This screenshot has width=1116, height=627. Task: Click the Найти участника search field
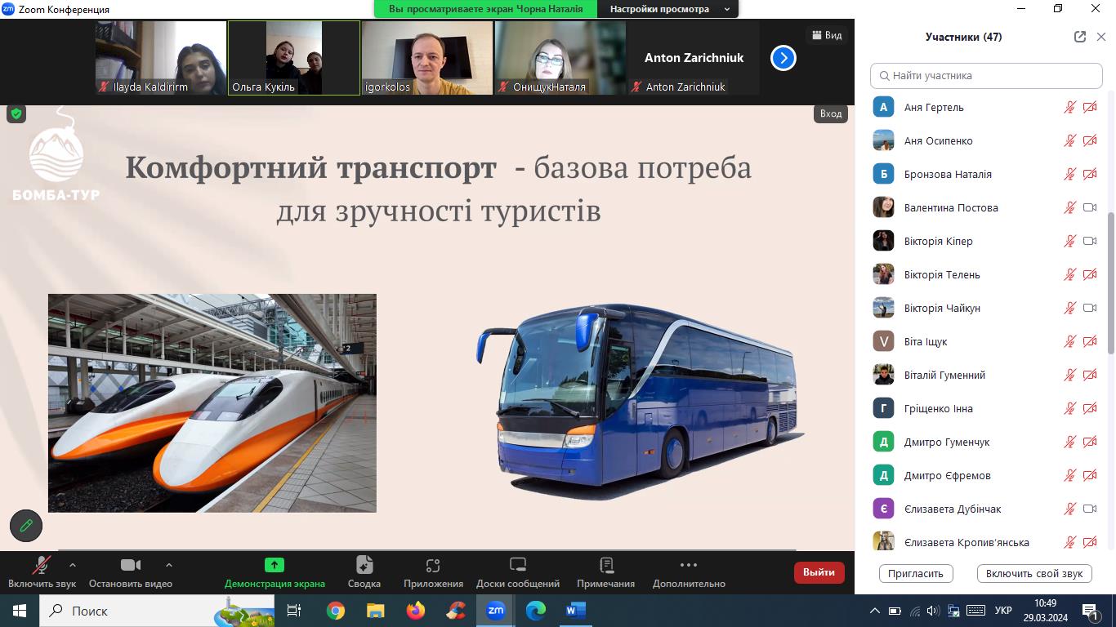click(x=986, y=75)
